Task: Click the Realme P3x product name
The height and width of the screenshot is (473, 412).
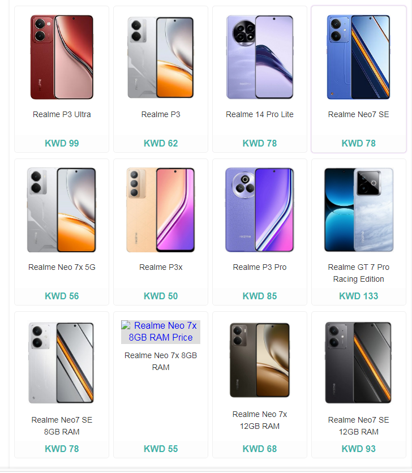Action: [x=161, y=267]
